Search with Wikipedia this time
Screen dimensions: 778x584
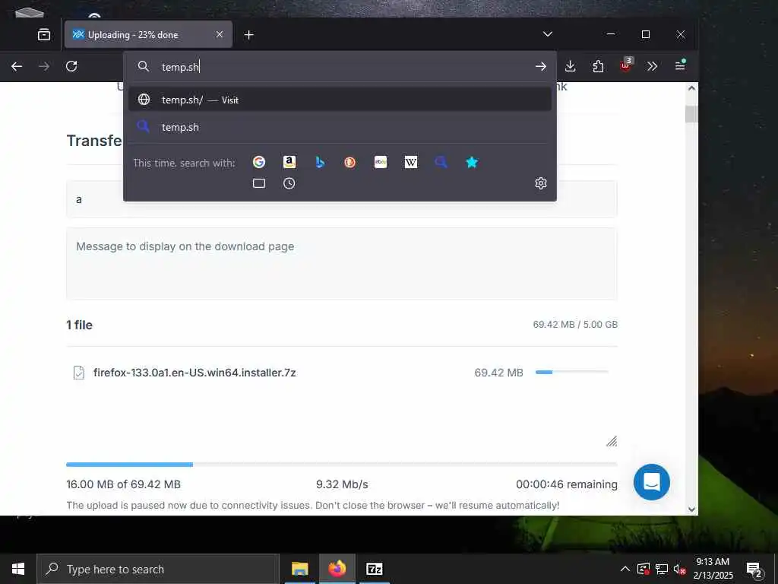(411, 162)
